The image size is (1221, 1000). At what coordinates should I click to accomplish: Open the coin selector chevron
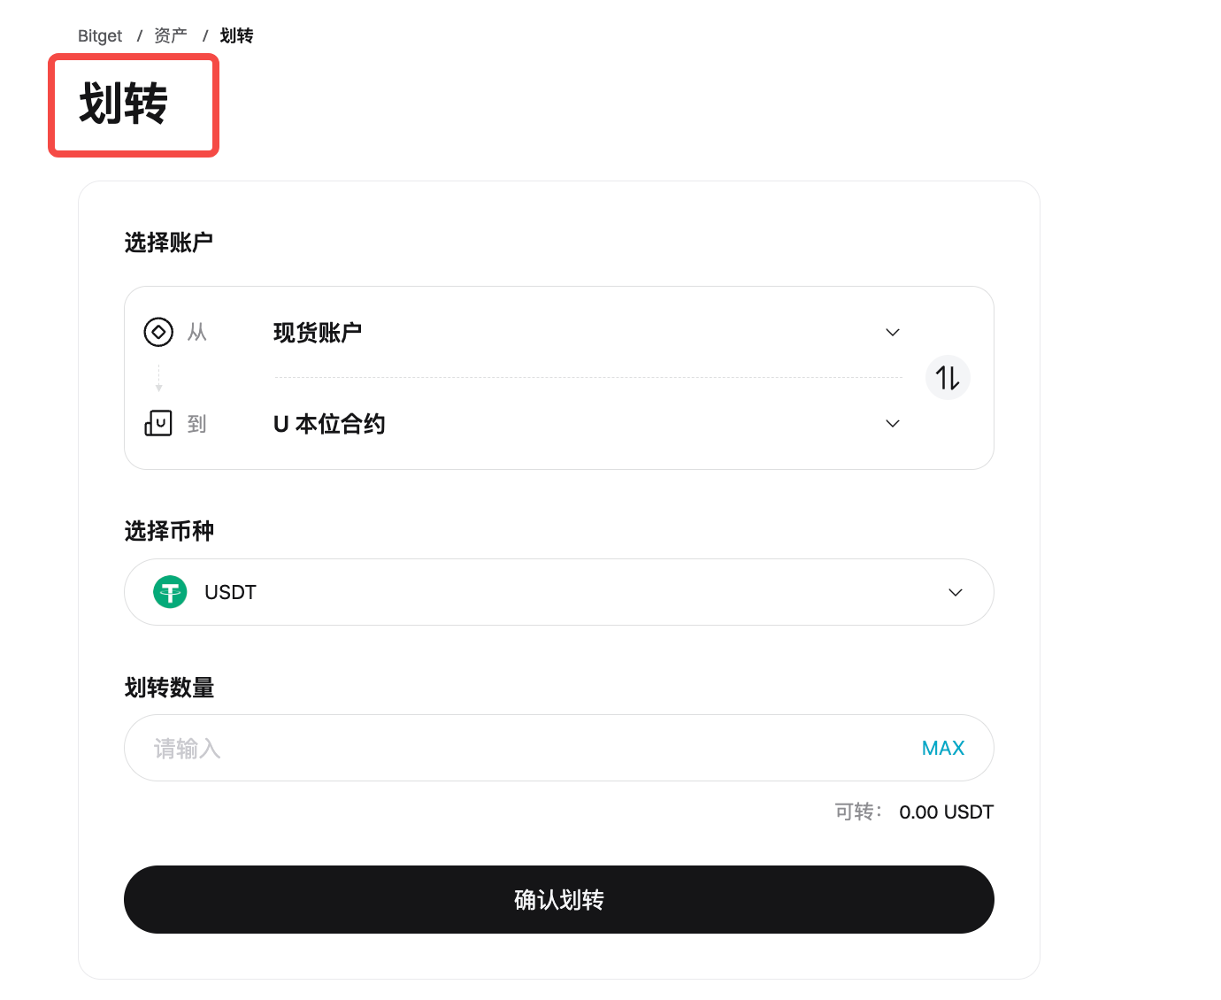click(956, 593)
